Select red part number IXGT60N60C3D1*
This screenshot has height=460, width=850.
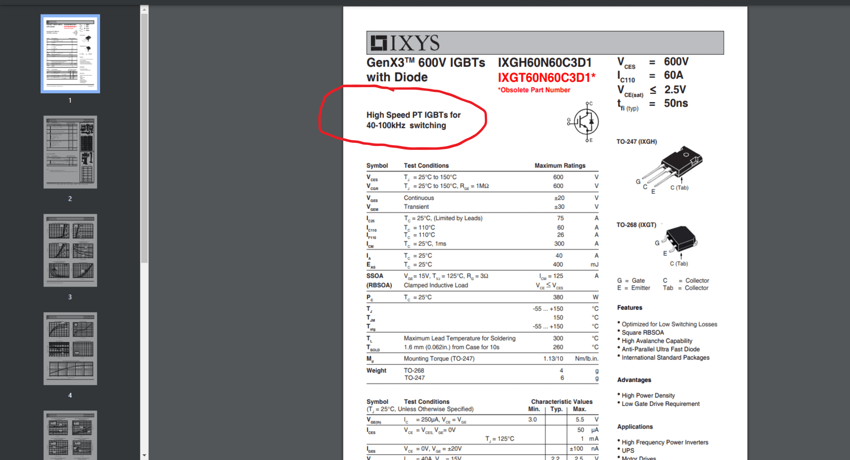click(547, 78)
